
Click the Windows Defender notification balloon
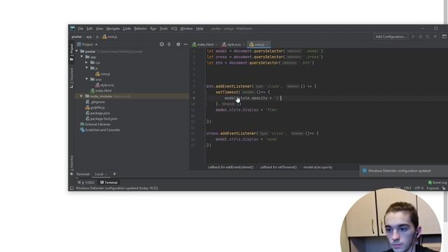[x=404, y=171]
